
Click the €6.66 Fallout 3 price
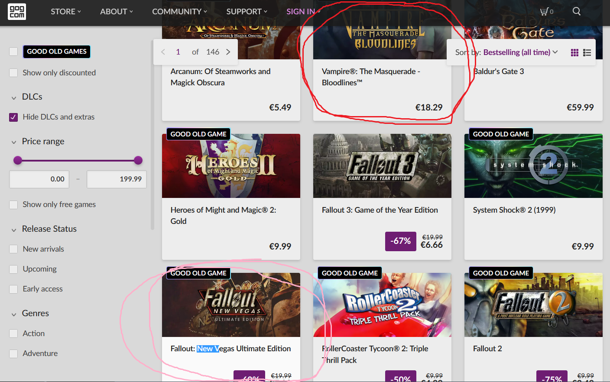click(x=432, y=245)
